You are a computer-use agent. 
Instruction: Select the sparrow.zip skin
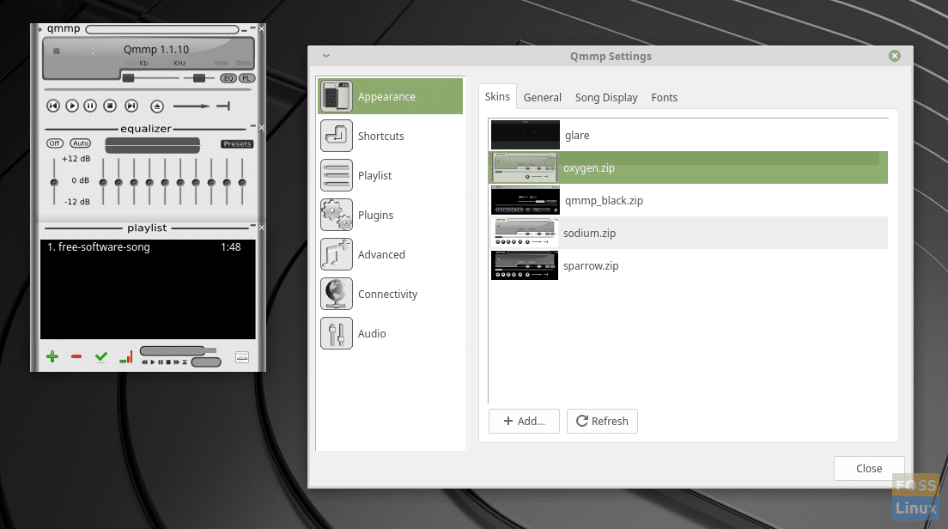click(688, 265)
